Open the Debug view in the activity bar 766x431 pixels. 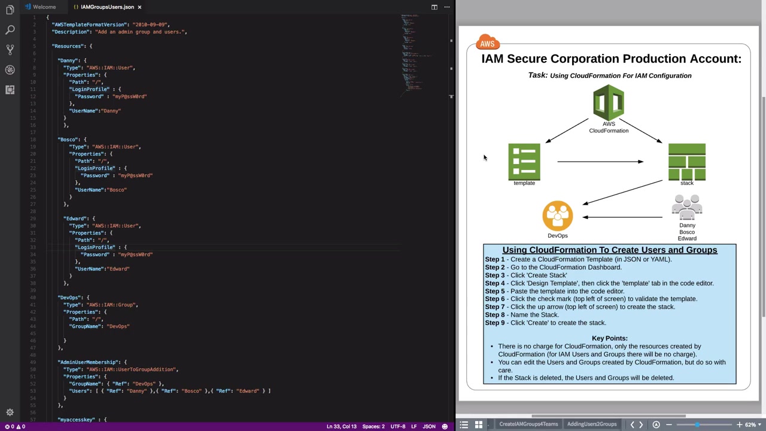10,69
